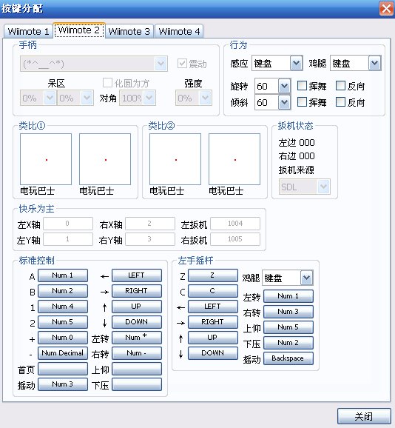Open the 鸡腿 dropdown in the 左手摇杆 group
The image size is (395, 428).
(288, 278)
